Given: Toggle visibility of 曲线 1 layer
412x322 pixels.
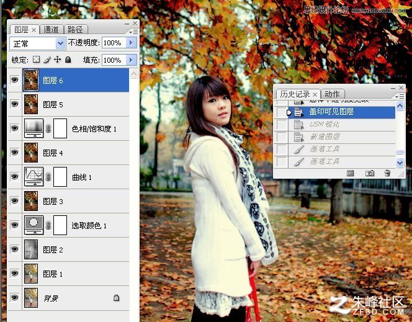Looking at the screenshot, I should point(15,176).
